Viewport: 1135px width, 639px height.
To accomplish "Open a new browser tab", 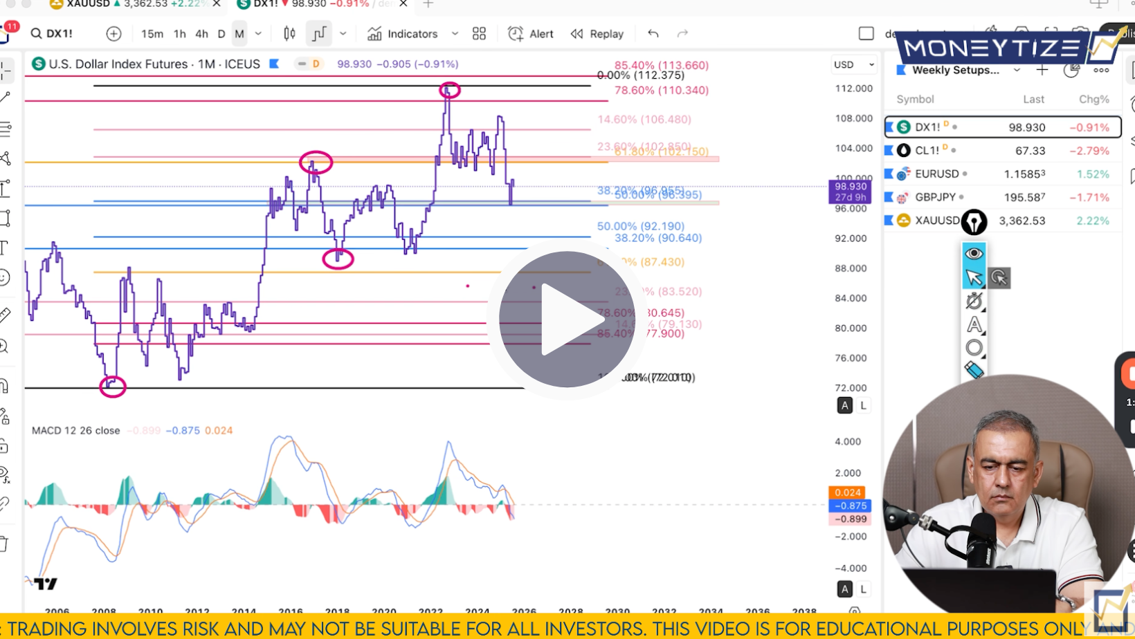I will pyautogui.click(x=428, y=4).
